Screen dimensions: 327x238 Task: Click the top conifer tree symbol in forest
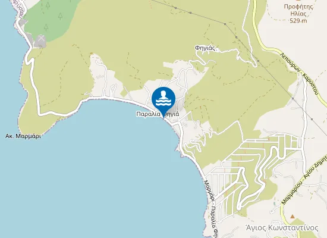[x=48, y=5]
